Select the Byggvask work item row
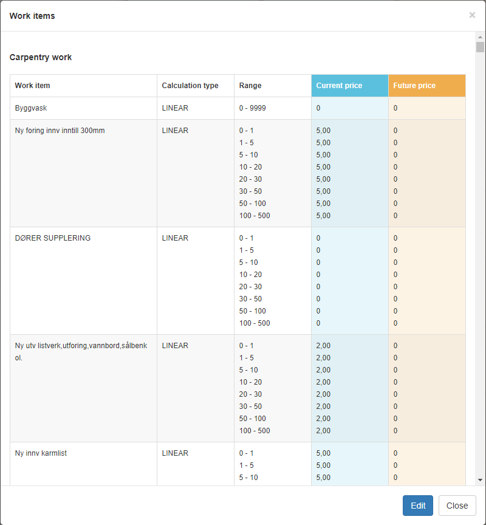The width and height of the screenshot is (486, 525). 31,108
